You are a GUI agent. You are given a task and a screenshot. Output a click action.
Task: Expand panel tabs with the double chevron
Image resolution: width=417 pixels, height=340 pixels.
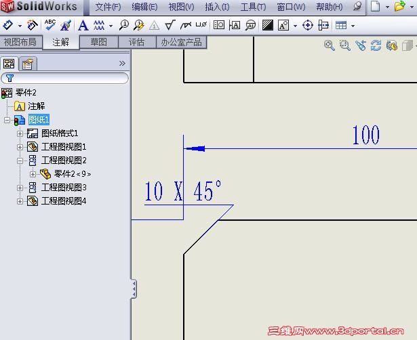click(122, 63)
